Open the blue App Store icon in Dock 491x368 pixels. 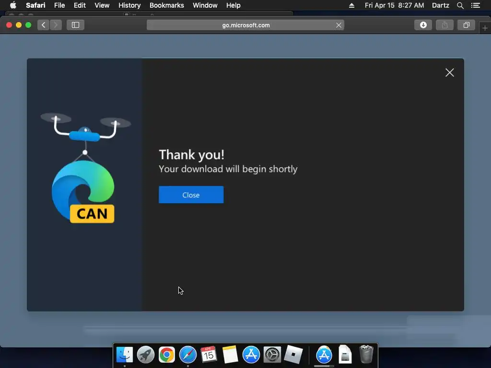pos(251,355)
